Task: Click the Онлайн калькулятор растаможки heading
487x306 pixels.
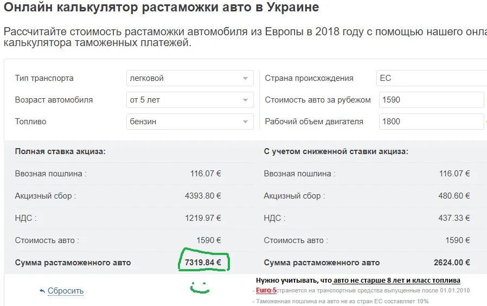Action: click(162, 8)
